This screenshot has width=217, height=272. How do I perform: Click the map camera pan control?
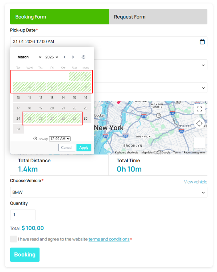click(x=199, y=124)
